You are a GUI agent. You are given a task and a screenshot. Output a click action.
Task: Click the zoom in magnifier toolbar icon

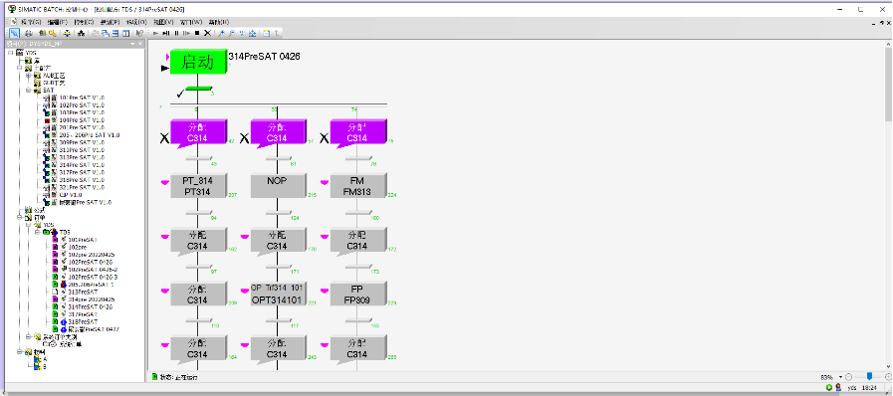click(221, 33)
